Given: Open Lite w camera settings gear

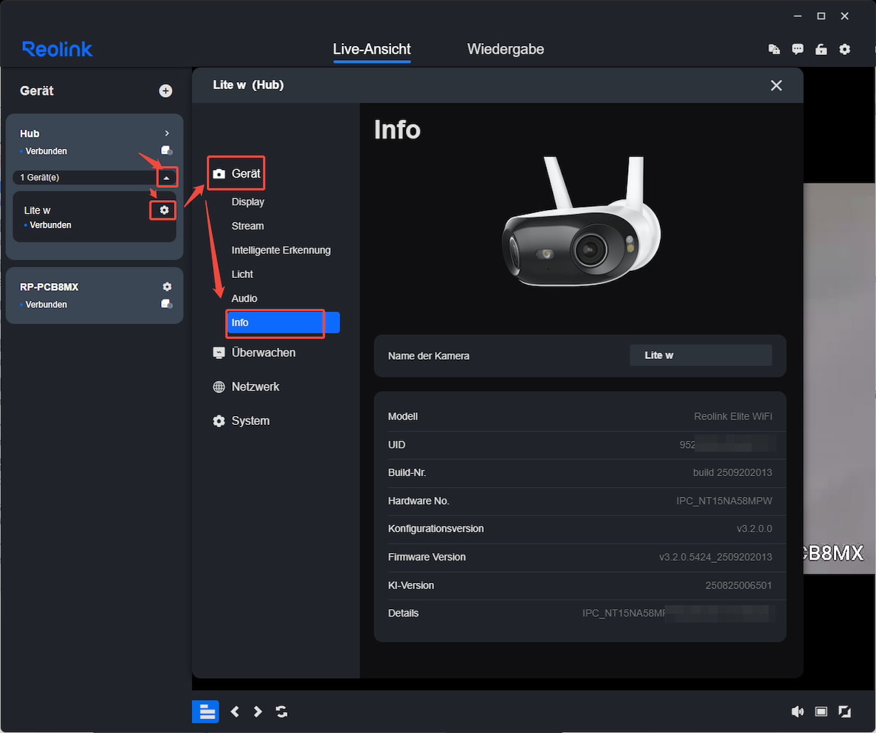Looking at the screenshot, I should click(x=164, y=210).
